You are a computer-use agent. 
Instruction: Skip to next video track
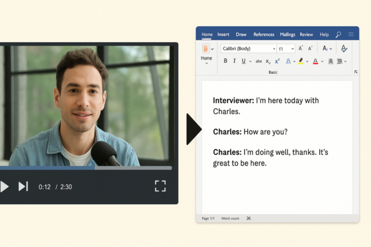click(23, 186)
